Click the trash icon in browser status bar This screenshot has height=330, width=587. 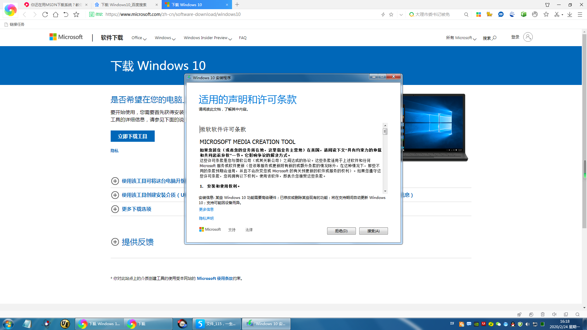pyautogui.click(x=543, y=314)
